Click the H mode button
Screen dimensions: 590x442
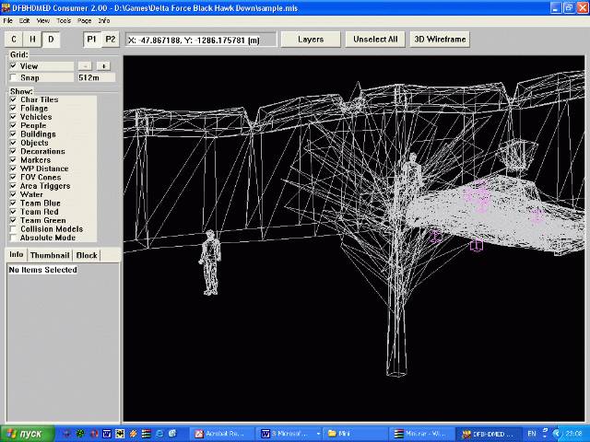pyautogui.click(x=32, y=39)
